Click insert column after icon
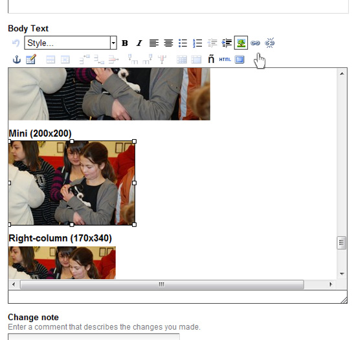Screen dimensions: 356x340 pos(148,59)
